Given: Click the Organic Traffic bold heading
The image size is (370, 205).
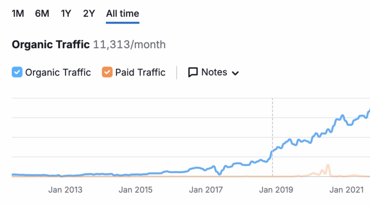Looking at the screenshot, I should 51,45.
